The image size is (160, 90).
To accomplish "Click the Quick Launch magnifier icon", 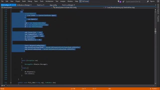I will point(148,1).
